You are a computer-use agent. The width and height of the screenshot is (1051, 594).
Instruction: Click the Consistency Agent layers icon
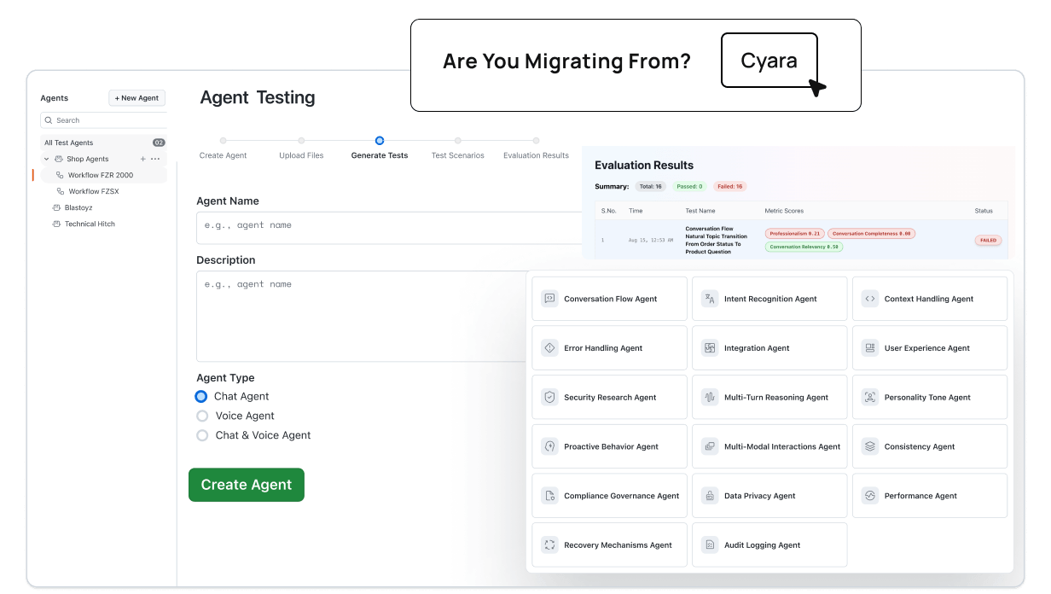point(869,446)
